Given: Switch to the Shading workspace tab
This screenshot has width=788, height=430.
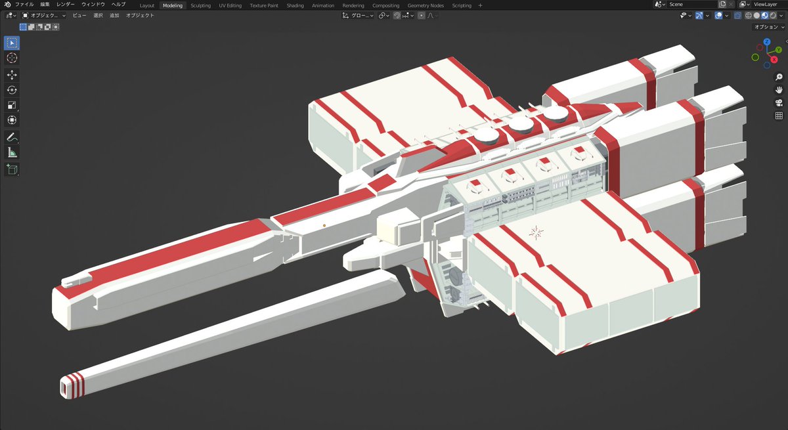Looking at the screenshot, I should click(x=295, y=5).
